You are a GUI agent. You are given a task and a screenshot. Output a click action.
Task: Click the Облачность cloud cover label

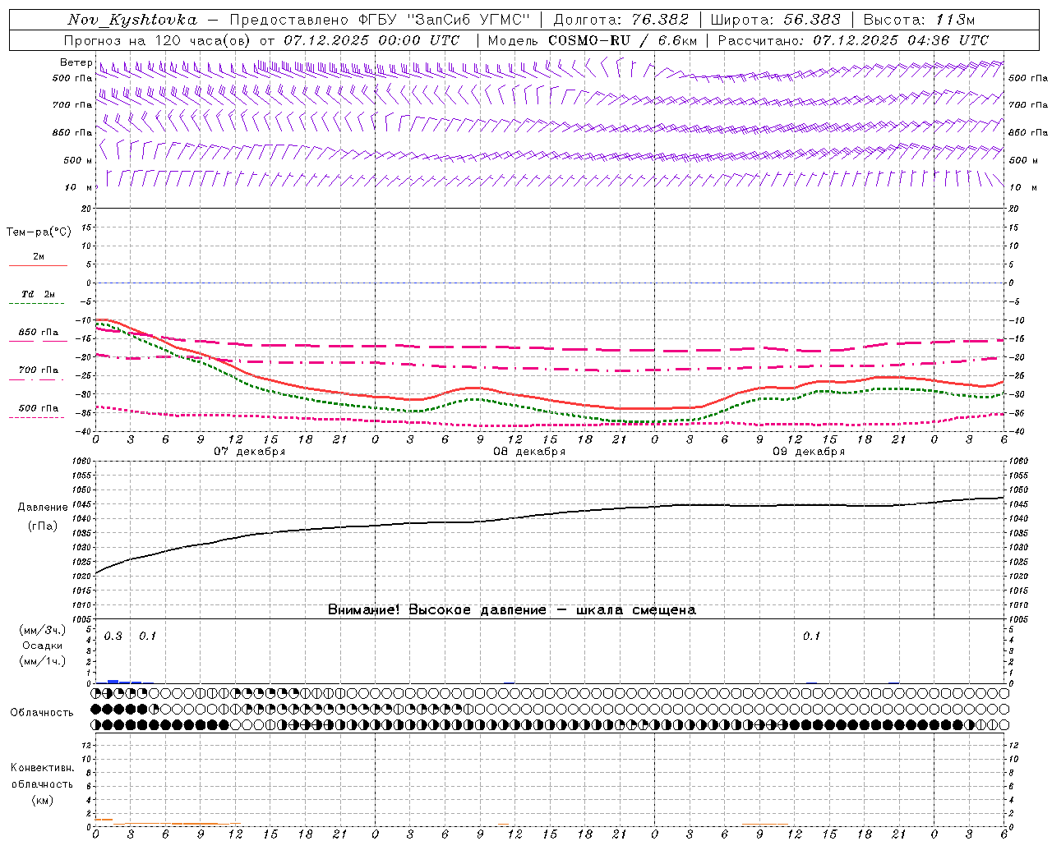(x=42, y=712)
